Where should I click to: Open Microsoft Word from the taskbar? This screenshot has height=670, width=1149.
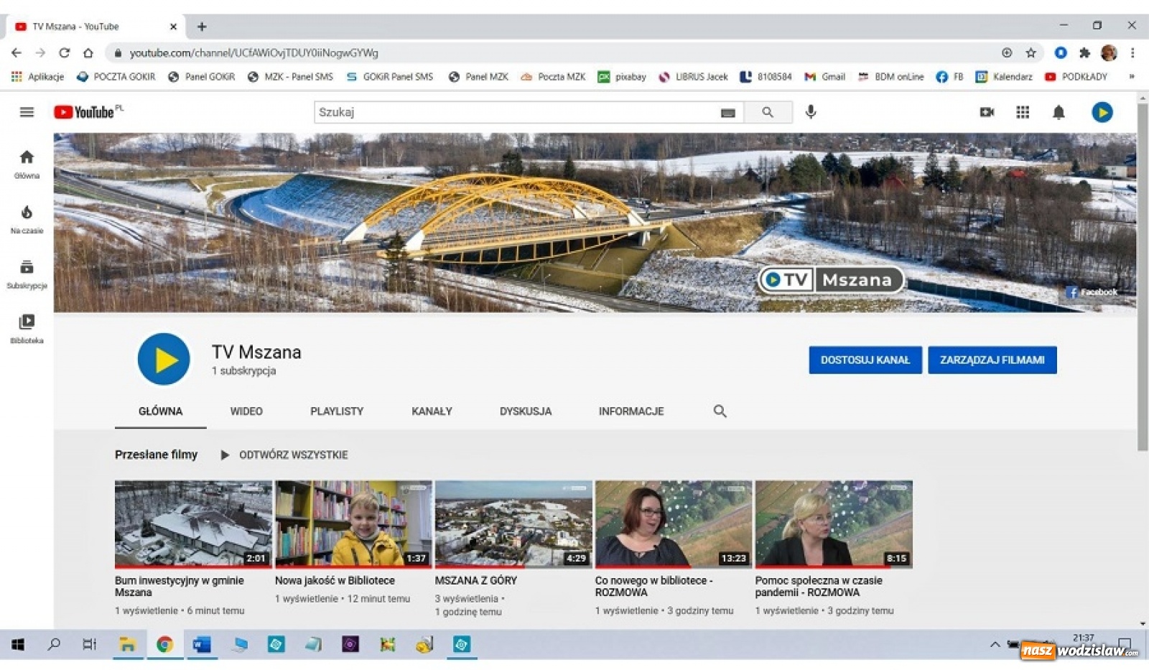click(x=202, y=644)
